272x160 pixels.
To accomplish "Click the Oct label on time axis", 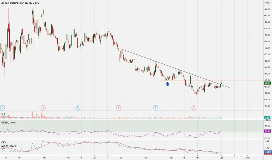I will pyautogui.click(x=171, y=158).
